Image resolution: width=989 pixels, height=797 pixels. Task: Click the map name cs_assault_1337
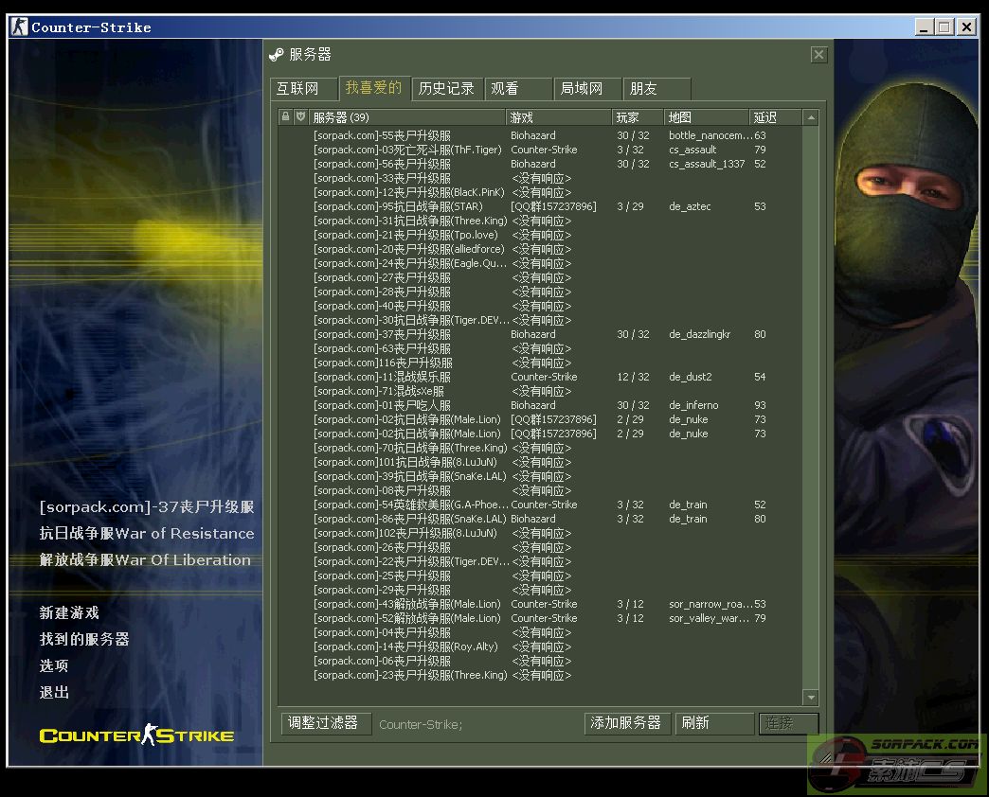[707, 164]
